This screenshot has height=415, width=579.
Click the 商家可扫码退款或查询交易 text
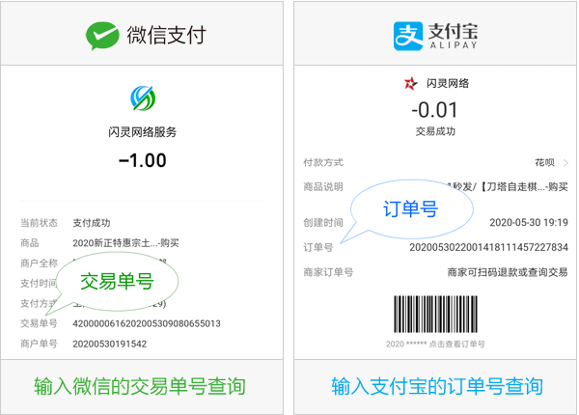(508, 272)
